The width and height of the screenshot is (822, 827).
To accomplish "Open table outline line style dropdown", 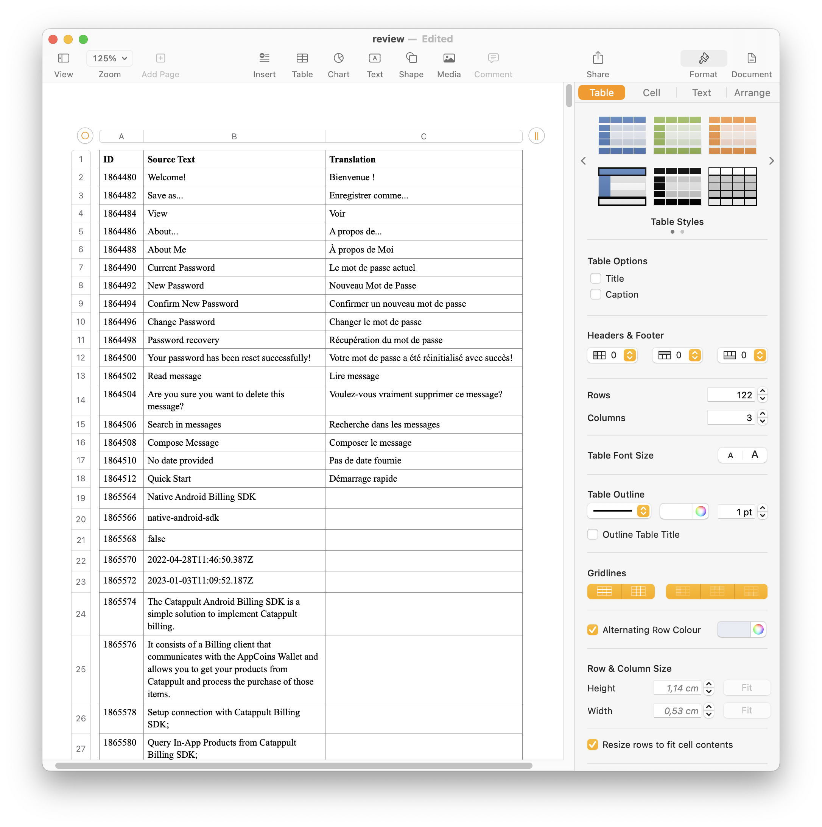I will click(619, 511).
